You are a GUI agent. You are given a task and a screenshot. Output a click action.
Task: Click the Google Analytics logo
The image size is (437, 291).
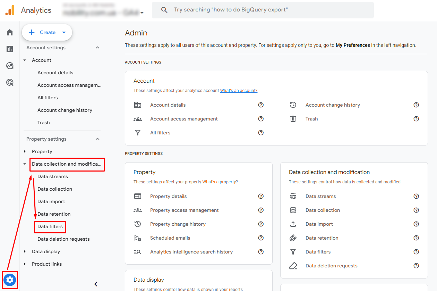(10, 10)
